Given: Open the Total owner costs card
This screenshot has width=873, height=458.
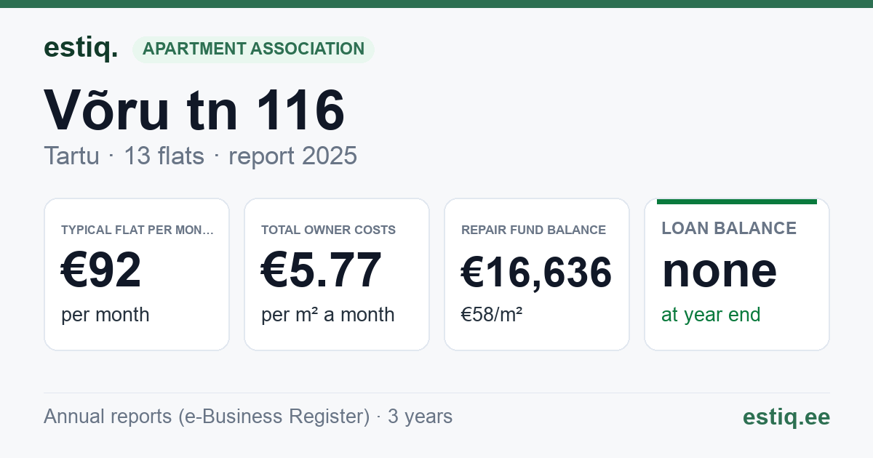Looking at the screenshot, I should coord(337,274).
